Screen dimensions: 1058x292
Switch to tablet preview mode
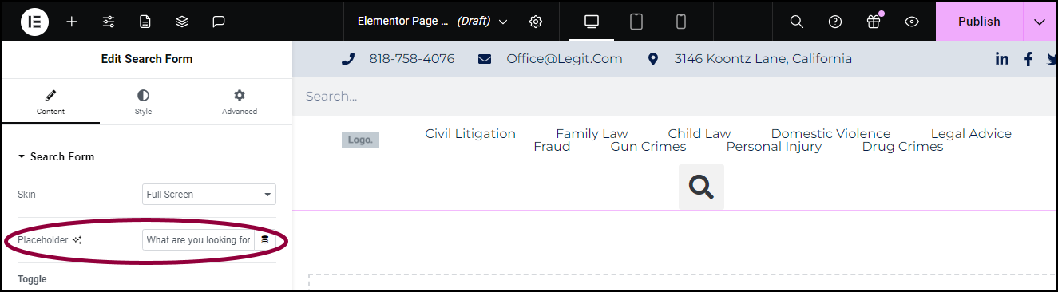(636, 22)
